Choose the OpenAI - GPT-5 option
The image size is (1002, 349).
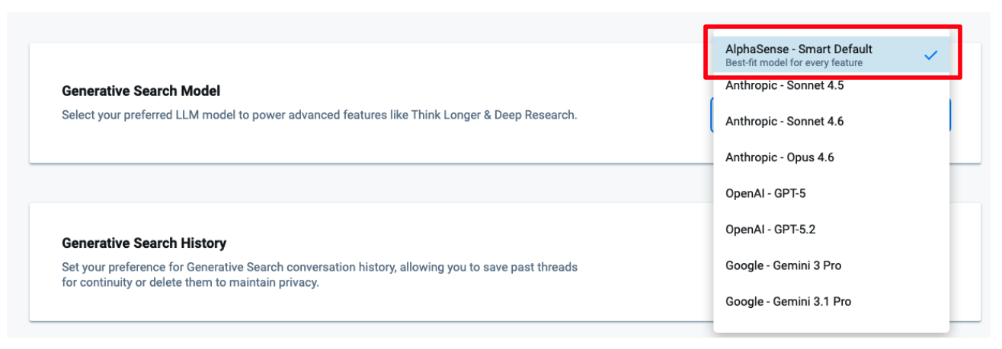[x=765, y=193]
